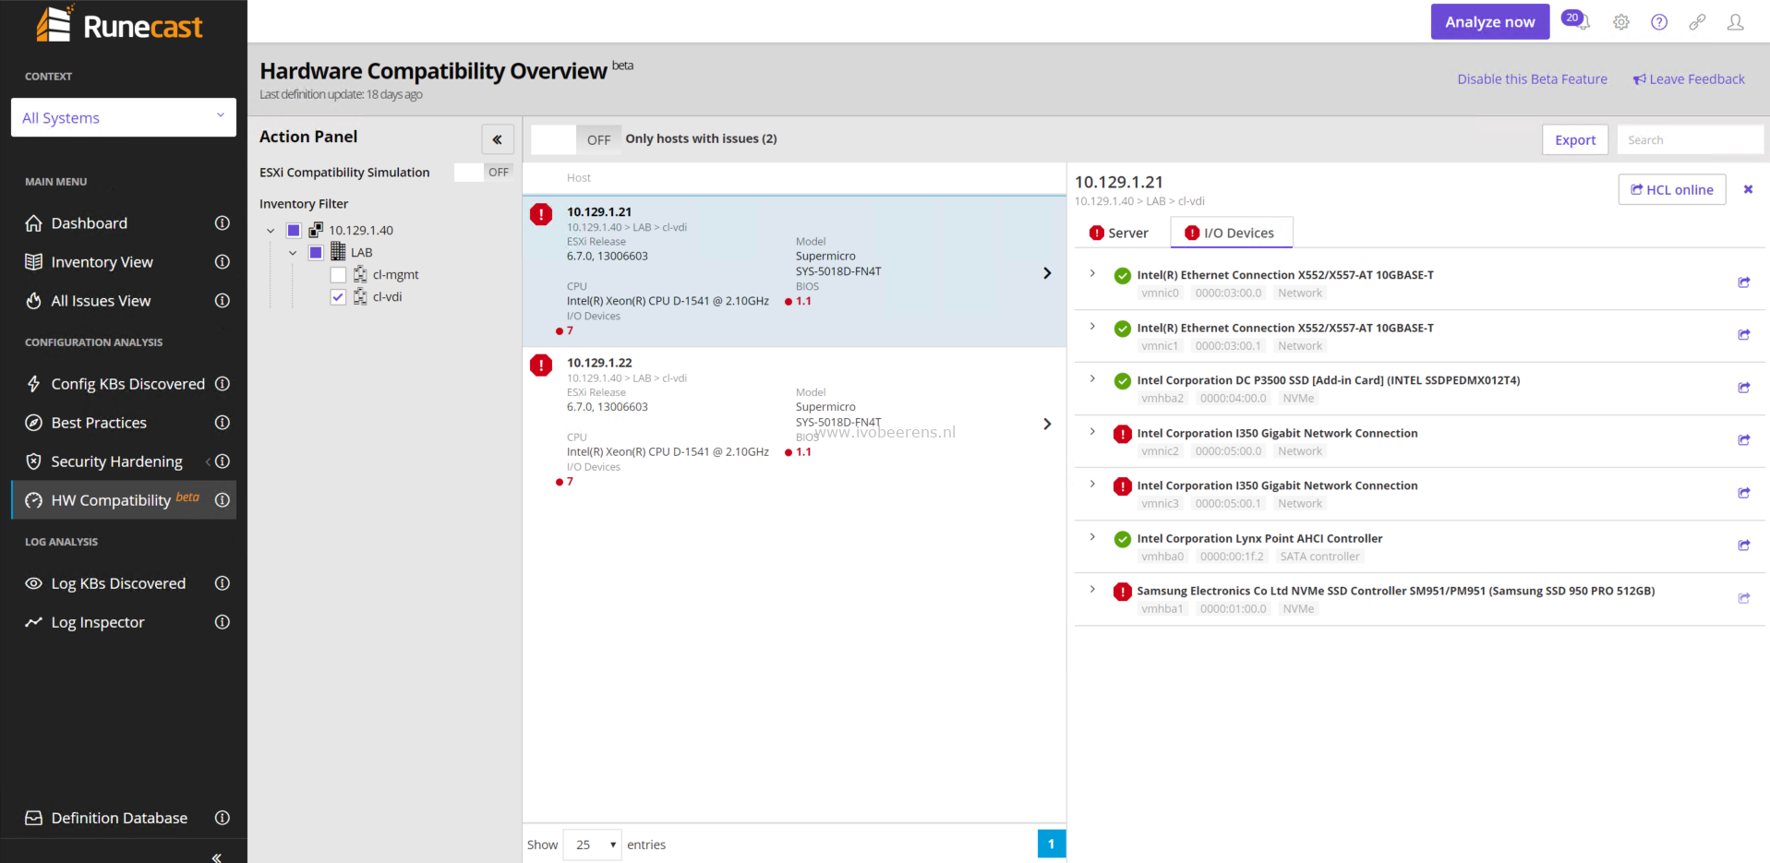Click the Runecast logo
Screen dimensions: 1770x863
[x=119, y=25]
